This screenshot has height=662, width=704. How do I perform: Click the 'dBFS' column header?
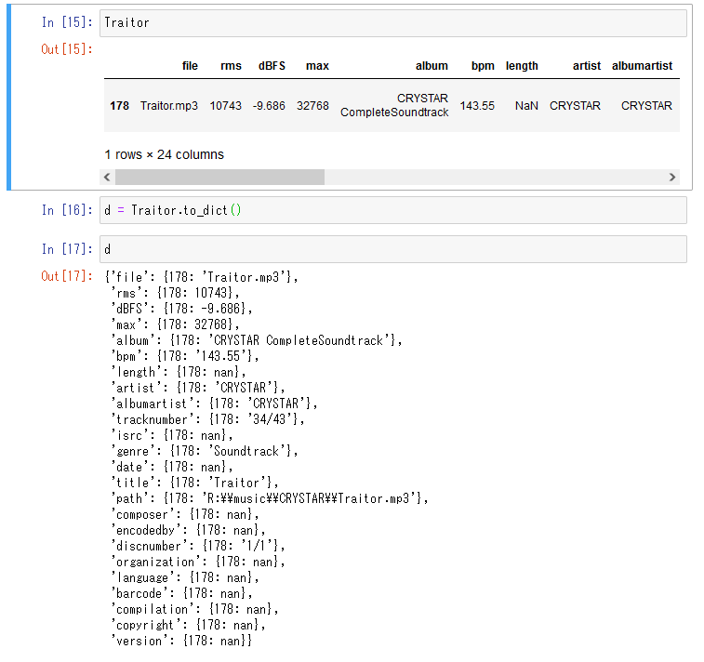point(272,66)
